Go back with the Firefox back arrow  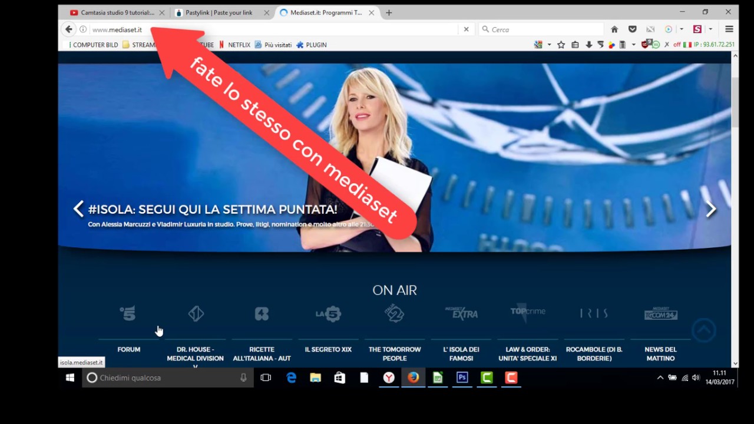pos(69,29)
